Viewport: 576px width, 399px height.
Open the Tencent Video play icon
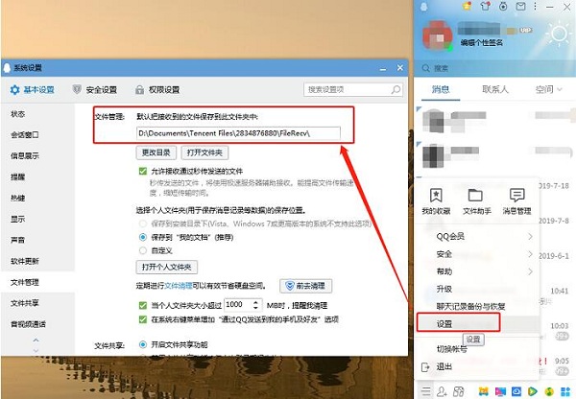(x=533, y=391)
